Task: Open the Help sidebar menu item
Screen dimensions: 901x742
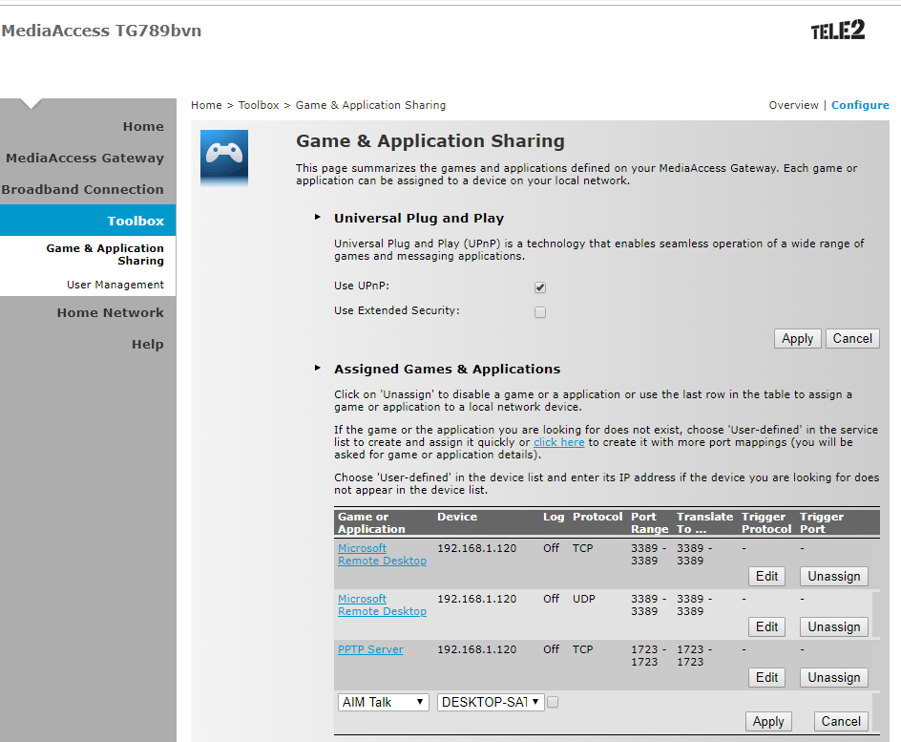Action: coord(148,345)
